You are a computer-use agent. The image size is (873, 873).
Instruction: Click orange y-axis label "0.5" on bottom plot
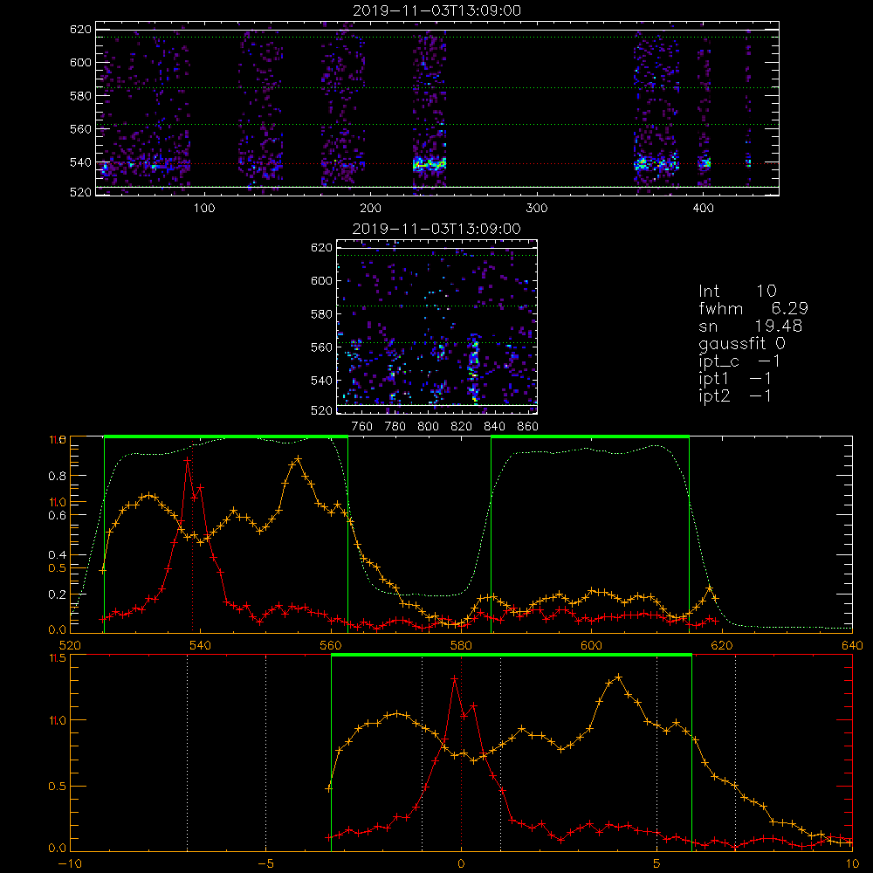click(x=58, y=787)
